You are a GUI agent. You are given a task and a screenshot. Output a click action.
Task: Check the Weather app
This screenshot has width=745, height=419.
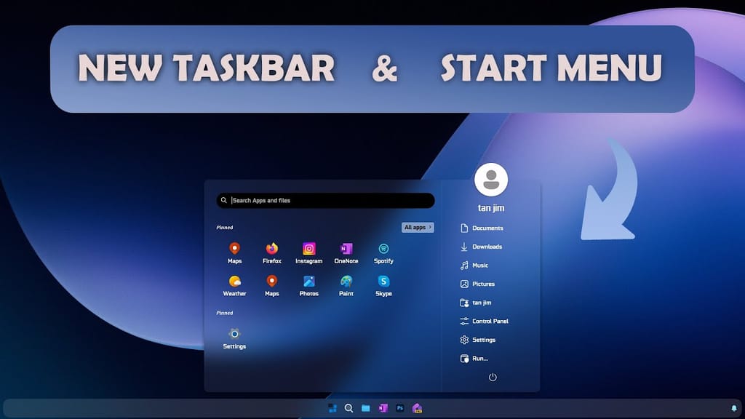pos(234,284)
